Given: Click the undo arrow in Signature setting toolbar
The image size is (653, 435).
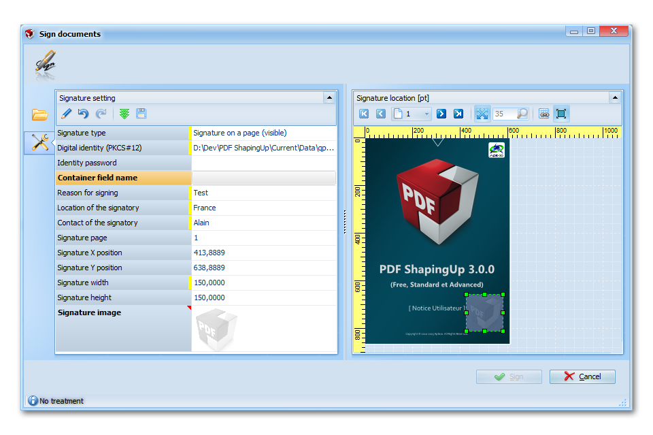Looking at the screenshot, I should [83, 114].
